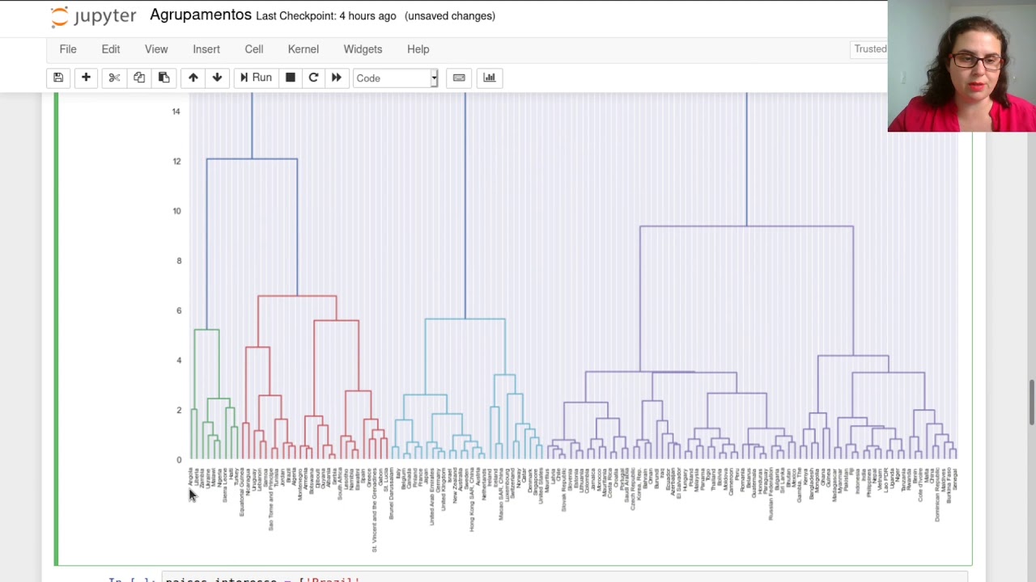Click the unsaved changes status text
This screenshot has height=582, width=1036.
pos(450,16)
